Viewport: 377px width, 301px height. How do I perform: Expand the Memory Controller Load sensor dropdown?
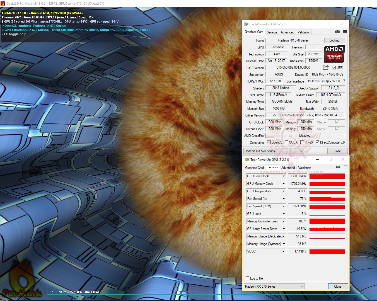(x=284, y=221)
